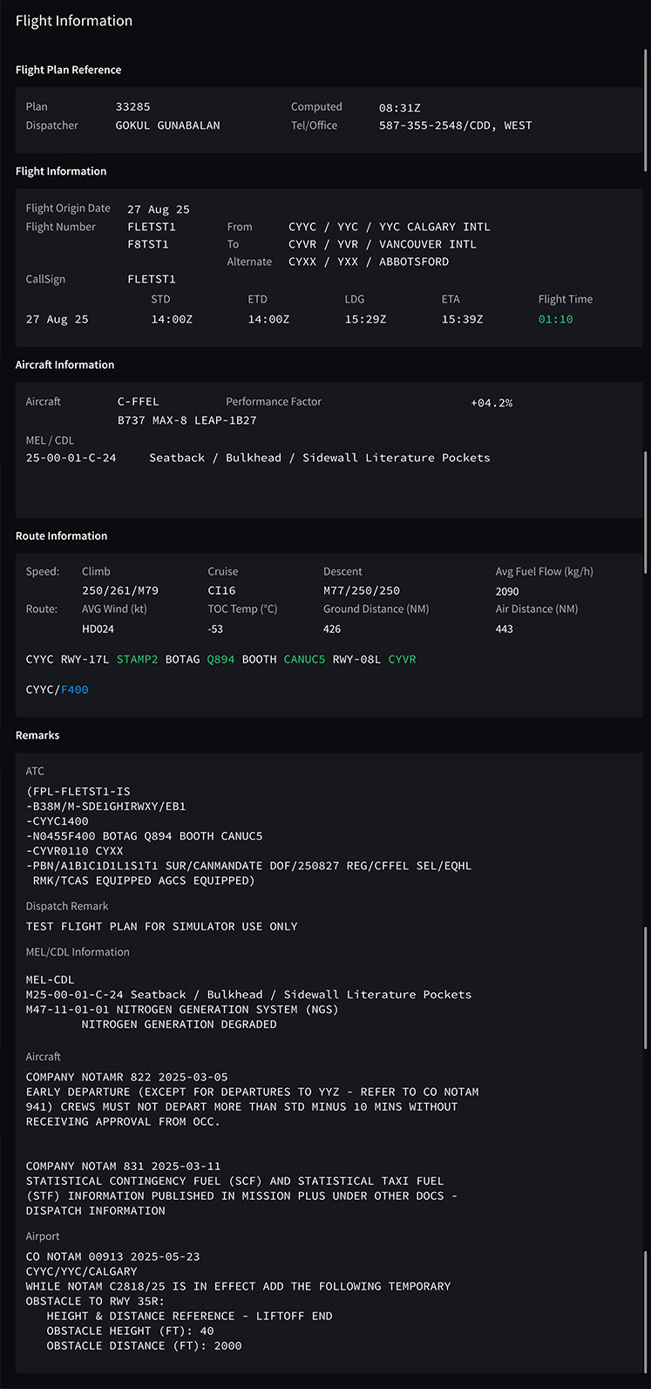The image size is (651, 1389).
Task: Select the CANUC5 arrival link
Action: click(x=304, y=659)
